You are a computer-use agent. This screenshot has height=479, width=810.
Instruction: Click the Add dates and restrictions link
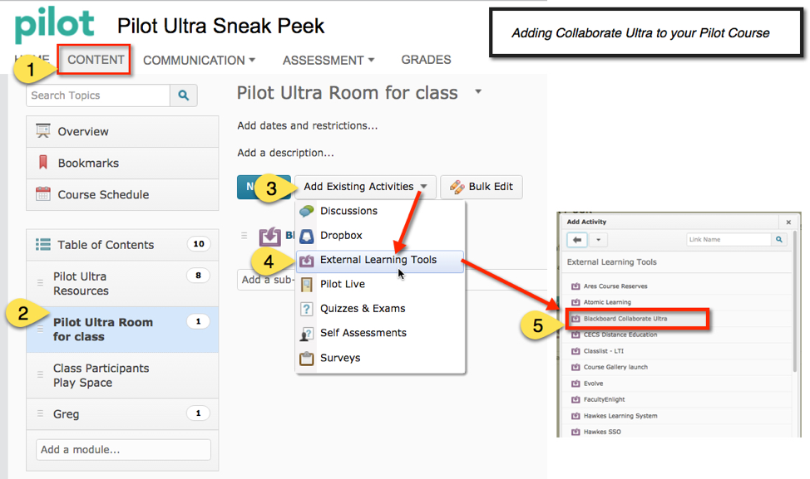click(x=307, y=126)
